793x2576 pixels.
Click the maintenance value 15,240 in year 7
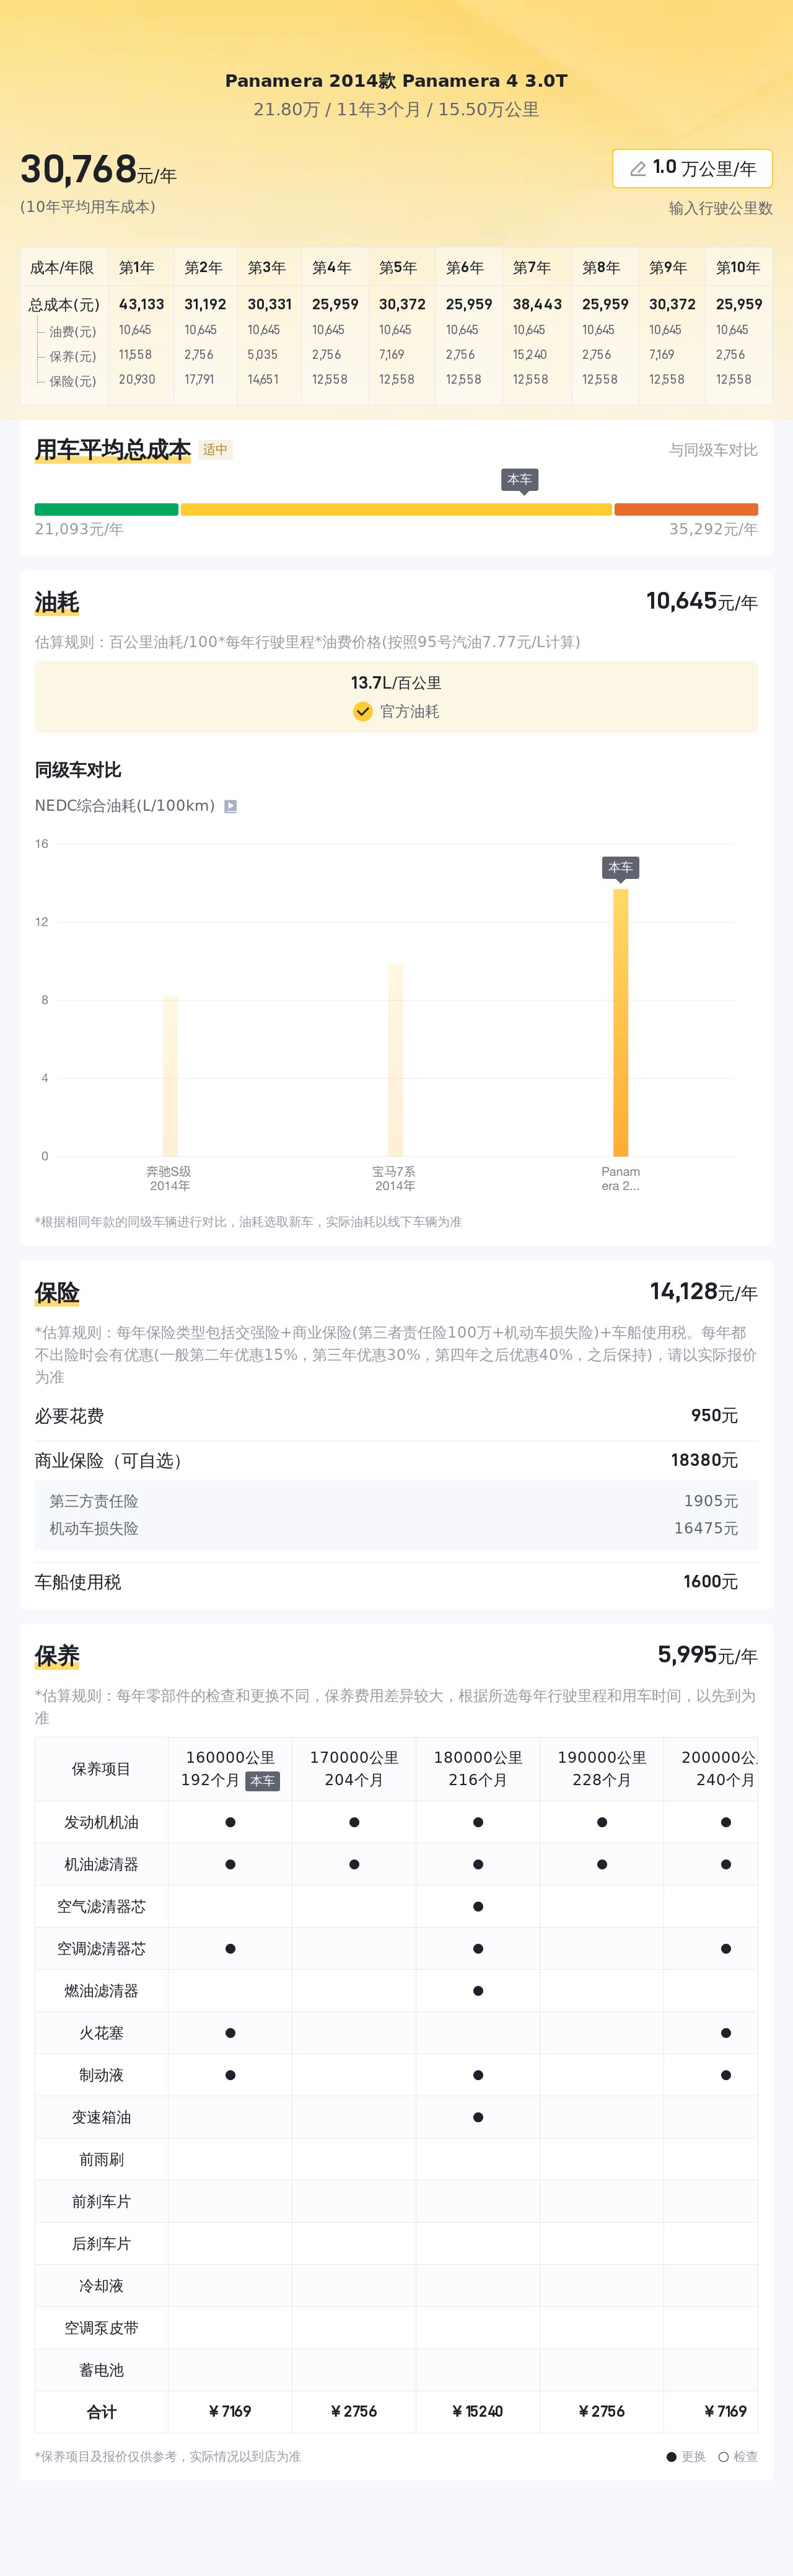click(x=530, y=355)
